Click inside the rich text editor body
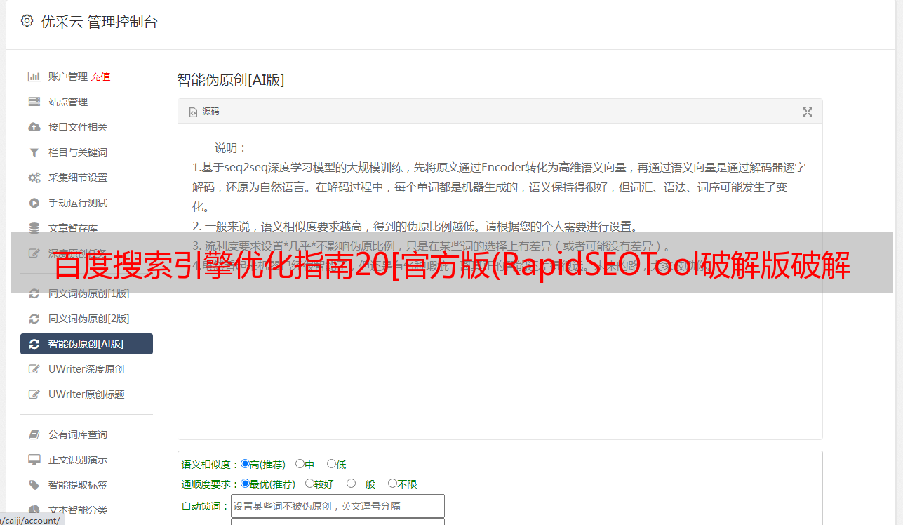 point(500,281)
